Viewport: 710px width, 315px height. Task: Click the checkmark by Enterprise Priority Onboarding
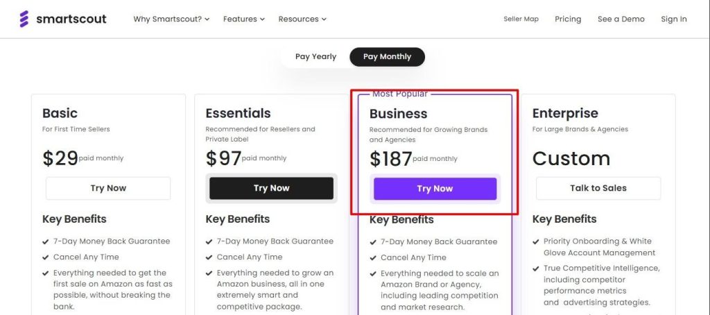click(536, 241)
